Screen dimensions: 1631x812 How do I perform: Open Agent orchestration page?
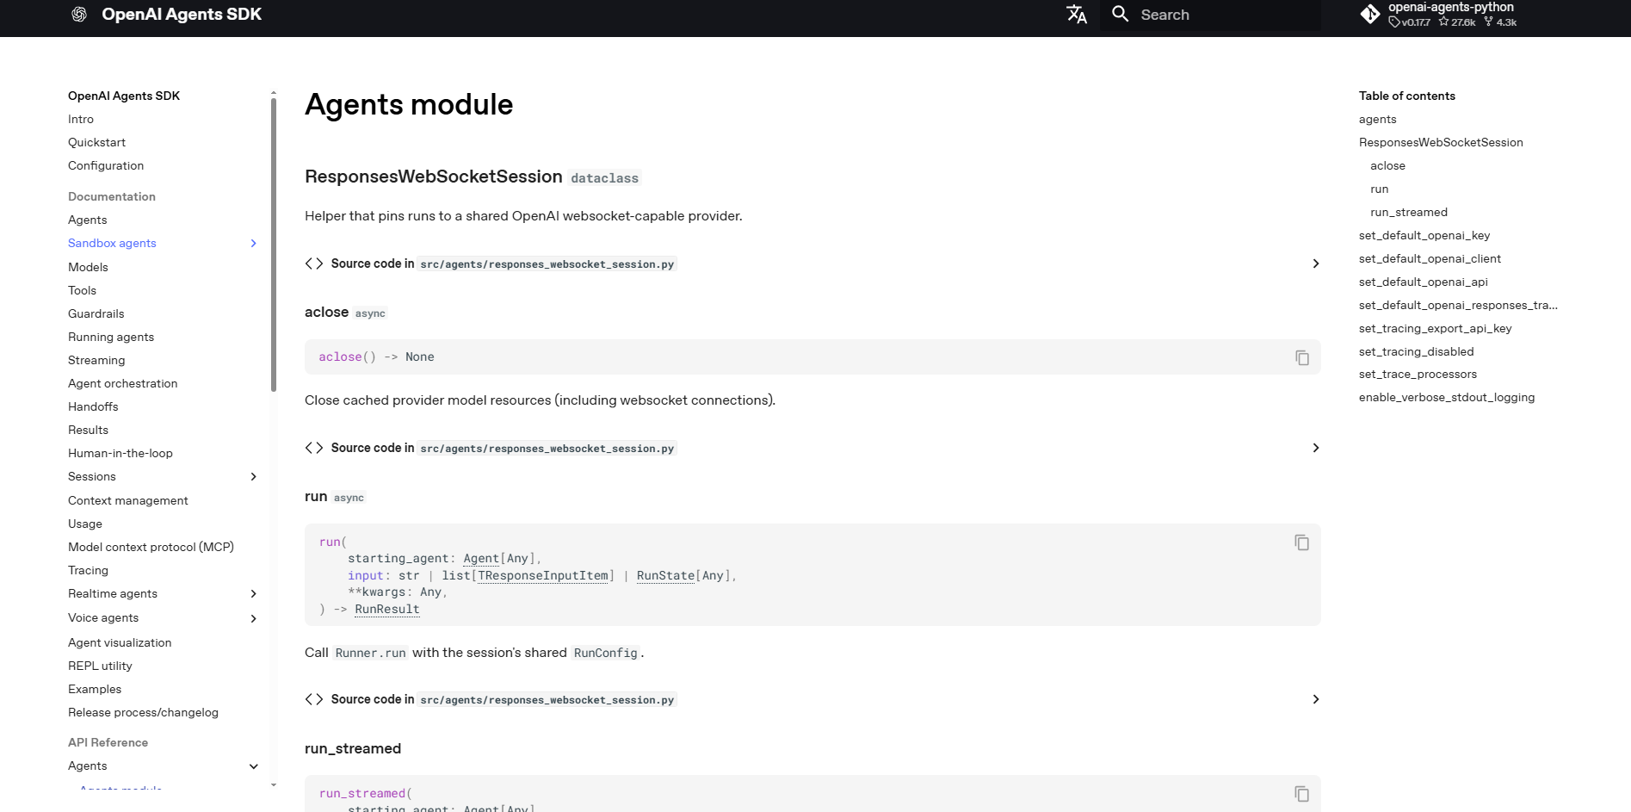[123, 384]
